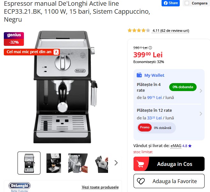Click the genius -32% badge

click(x=14, y=39)
